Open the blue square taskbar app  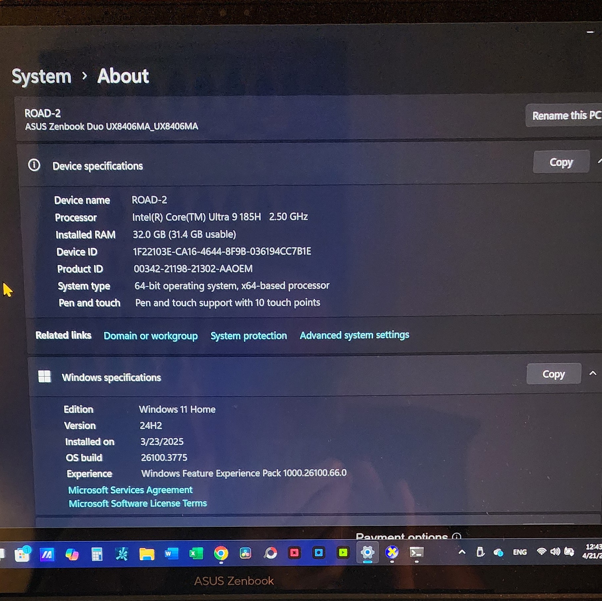pos(319,553)
